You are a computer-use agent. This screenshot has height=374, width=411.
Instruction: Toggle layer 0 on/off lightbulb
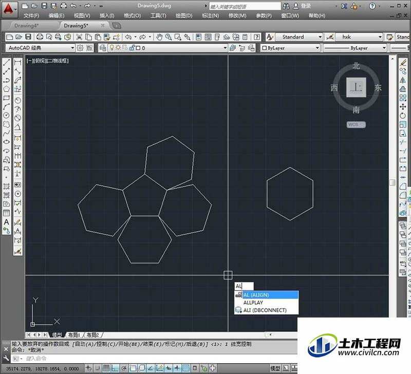point(112,48)
